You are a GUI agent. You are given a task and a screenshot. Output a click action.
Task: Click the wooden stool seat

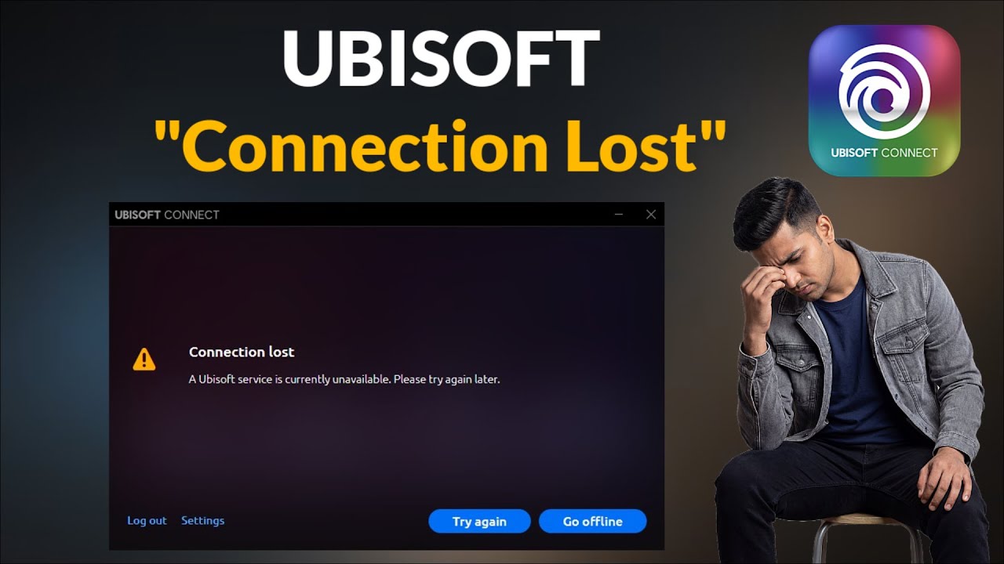(863, 521)
